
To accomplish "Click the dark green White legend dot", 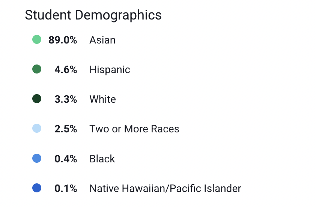I will [37, 99].
